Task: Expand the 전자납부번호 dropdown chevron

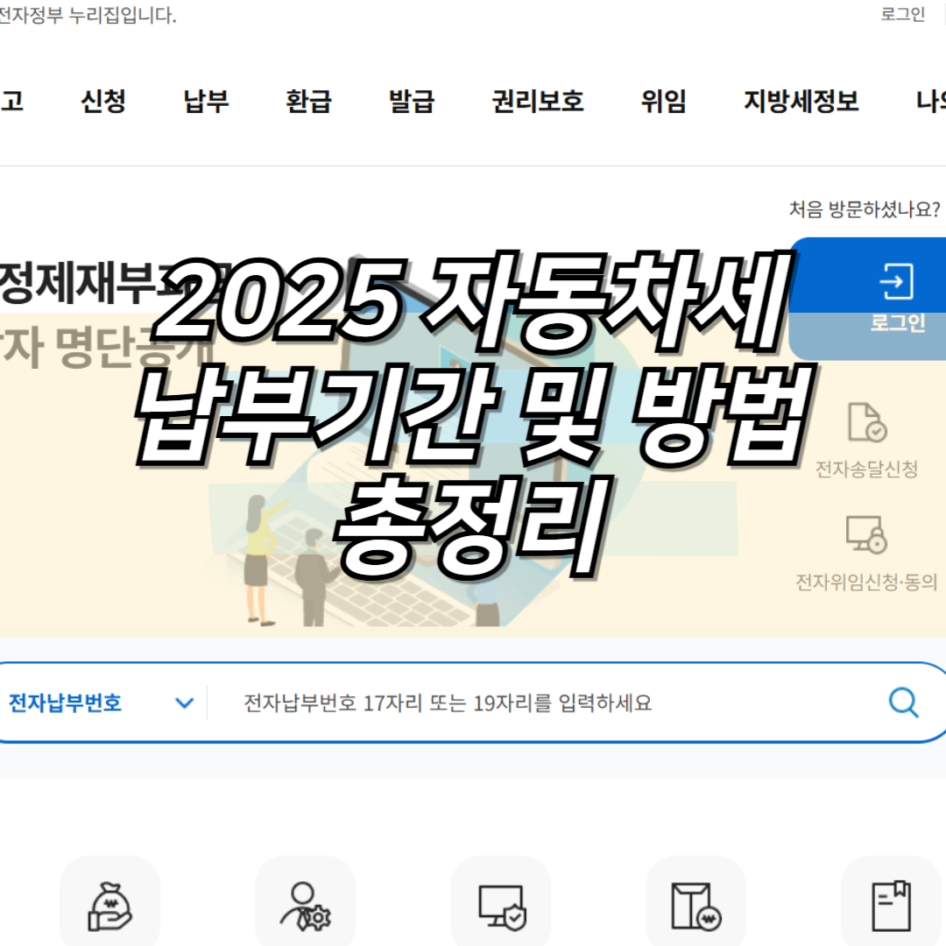Action: 184,702
